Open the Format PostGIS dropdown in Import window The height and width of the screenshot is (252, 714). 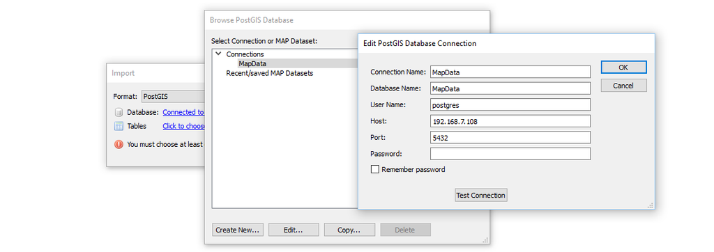tap(173, 97)
